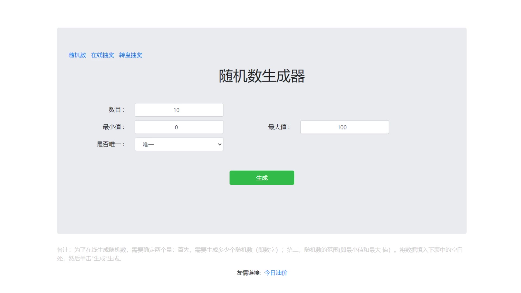Click the 转盘抽奖 navigation link
Image resolution: width=521 pixels, height=293 pixels.
131,55
